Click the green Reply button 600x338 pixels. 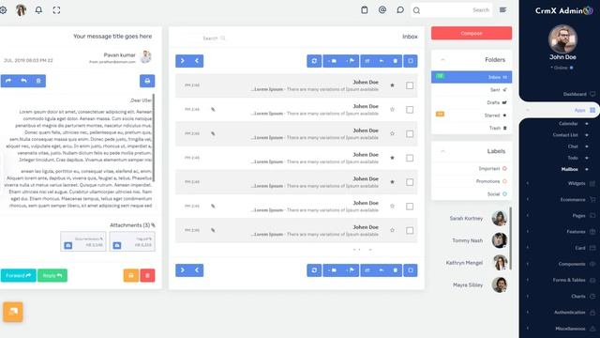pos(52,275)
